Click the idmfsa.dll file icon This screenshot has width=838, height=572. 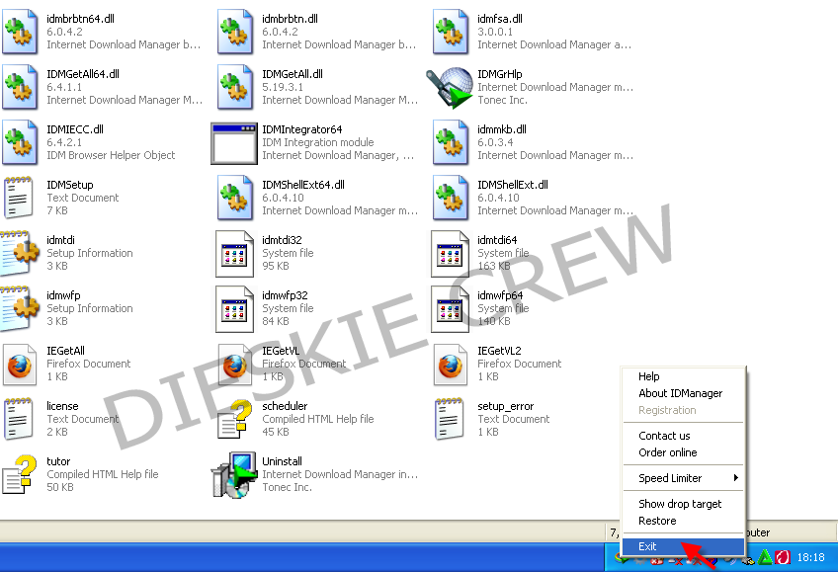pos(451,32)
